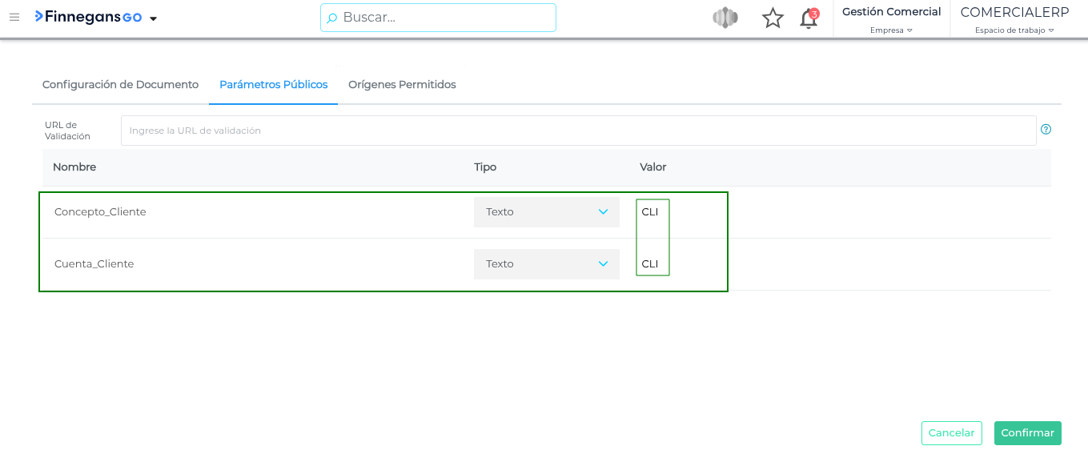The width and height of the screenshot is (1088, 450).
Task: Expand Tipo dropdown for Concepto_Cliente
Action: (x=547, y=212)
